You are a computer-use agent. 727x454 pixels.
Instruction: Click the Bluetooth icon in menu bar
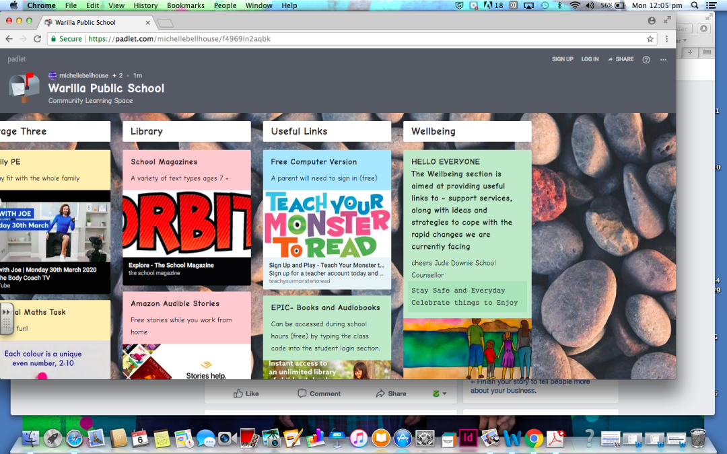559,5
